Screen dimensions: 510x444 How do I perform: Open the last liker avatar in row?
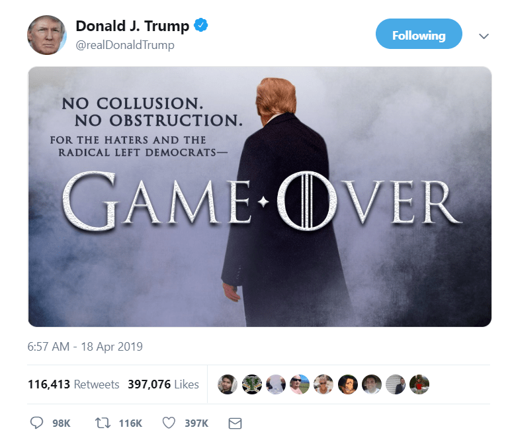(x=419, y=384)
